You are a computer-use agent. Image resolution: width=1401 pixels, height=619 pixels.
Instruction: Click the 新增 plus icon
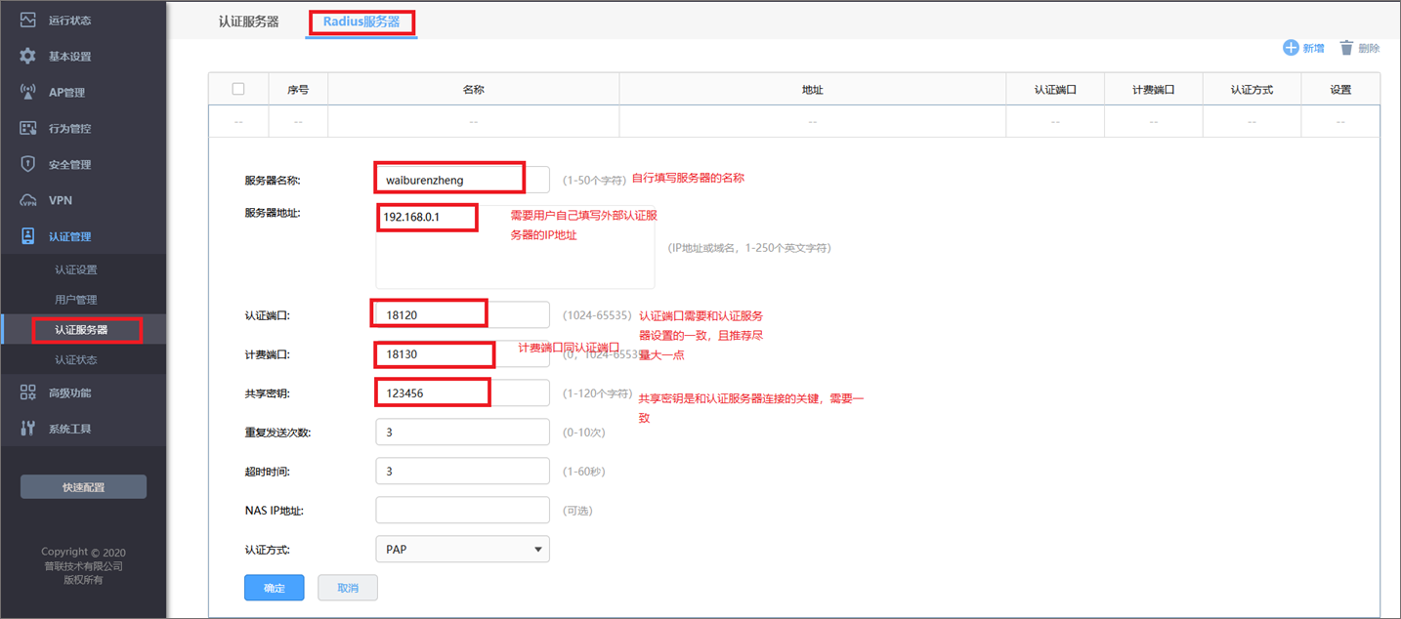click(1291, 48)
